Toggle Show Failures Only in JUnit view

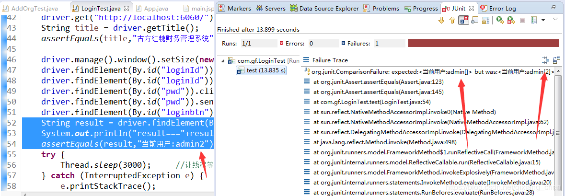tap(463, 20)
